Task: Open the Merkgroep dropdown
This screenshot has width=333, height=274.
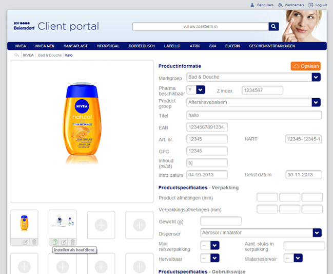Action: click(316, 77)
